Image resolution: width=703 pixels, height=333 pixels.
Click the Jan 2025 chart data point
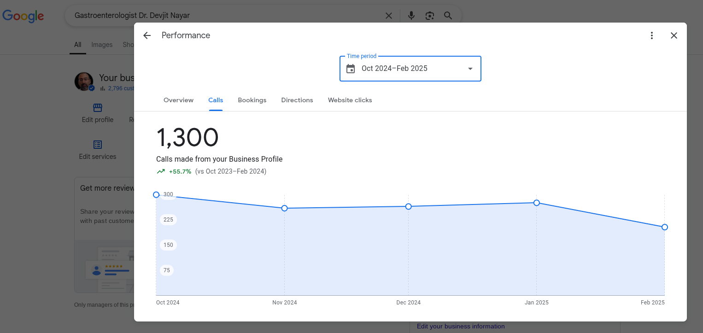(536, 203)
